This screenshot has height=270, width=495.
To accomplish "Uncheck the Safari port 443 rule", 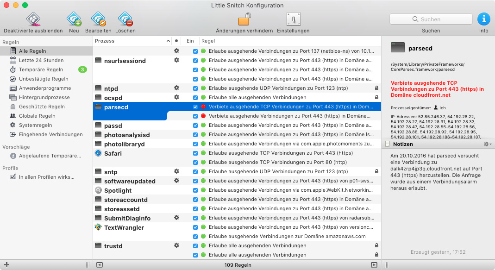I will 195,153.
